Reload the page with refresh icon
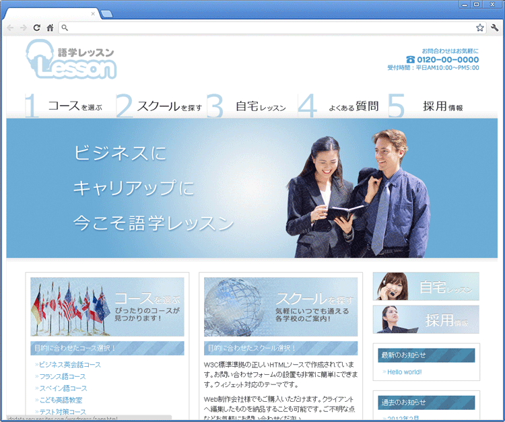Screen dimensions: 505x422 (x=37, y=28)
